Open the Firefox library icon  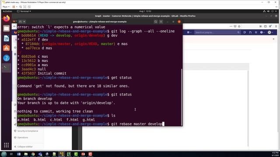point(261,26)
